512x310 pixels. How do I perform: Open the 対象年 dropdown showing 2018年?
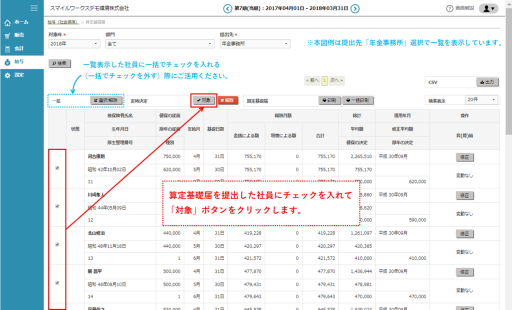point(74,44)
